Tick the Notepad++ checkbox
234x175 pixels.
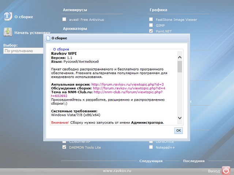coord(151,147)
